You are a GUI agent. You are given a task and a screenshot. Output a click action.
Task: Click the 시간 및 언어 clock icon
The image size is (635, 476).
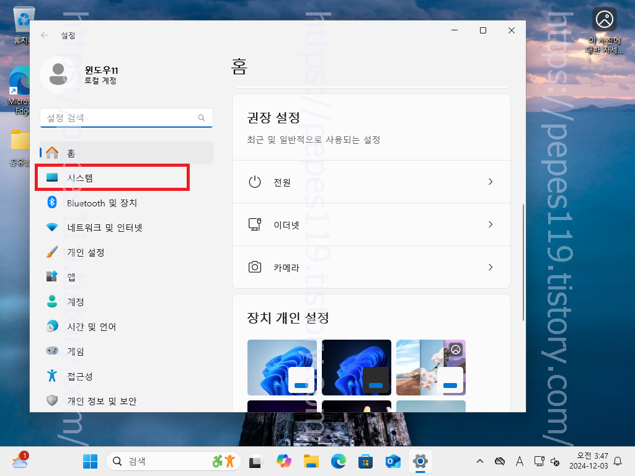click(x=52, y=326)
